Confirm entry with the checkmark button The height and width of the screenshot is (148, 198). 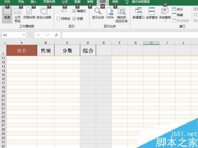48,35
